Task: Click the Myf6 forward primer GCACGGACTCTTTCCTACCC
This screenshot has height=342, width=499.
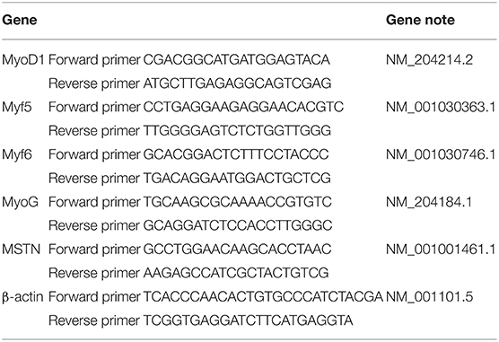Action: pos(236,154)
